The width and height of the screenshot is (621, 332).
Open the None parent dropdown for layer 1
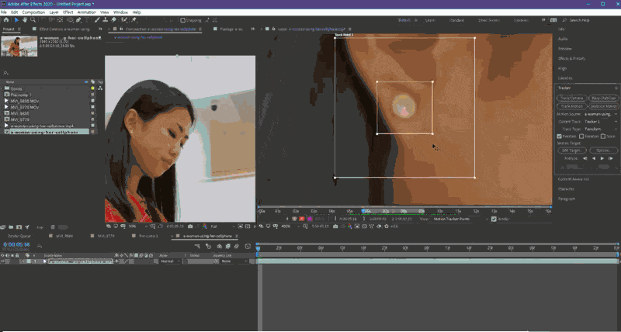coord(234,261)
